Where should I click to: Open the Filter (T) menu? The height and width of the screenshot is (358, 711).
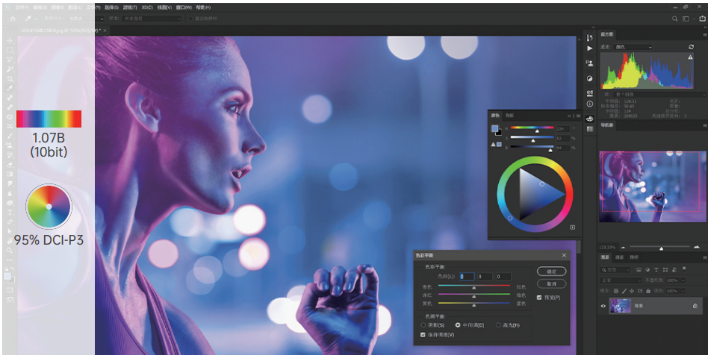coord(130,7)
